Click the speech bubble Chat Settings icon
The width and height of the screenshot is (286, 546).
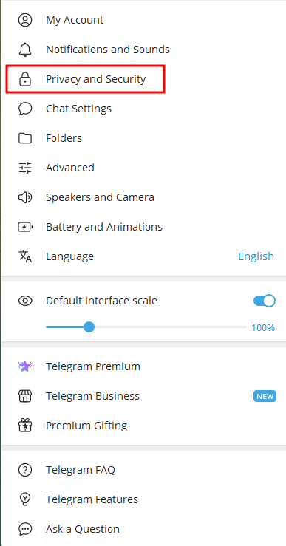pos(25,109)
